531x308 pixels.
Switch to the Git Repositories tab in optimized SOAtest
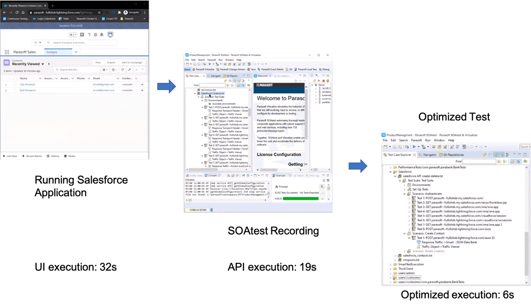pyautogui.click(x=451, y=155)
